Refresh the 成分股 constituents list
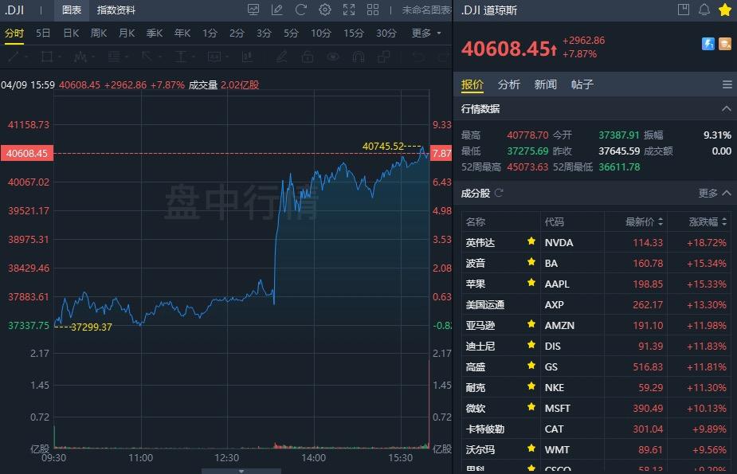The image size is (737, 474). [499, 193]
